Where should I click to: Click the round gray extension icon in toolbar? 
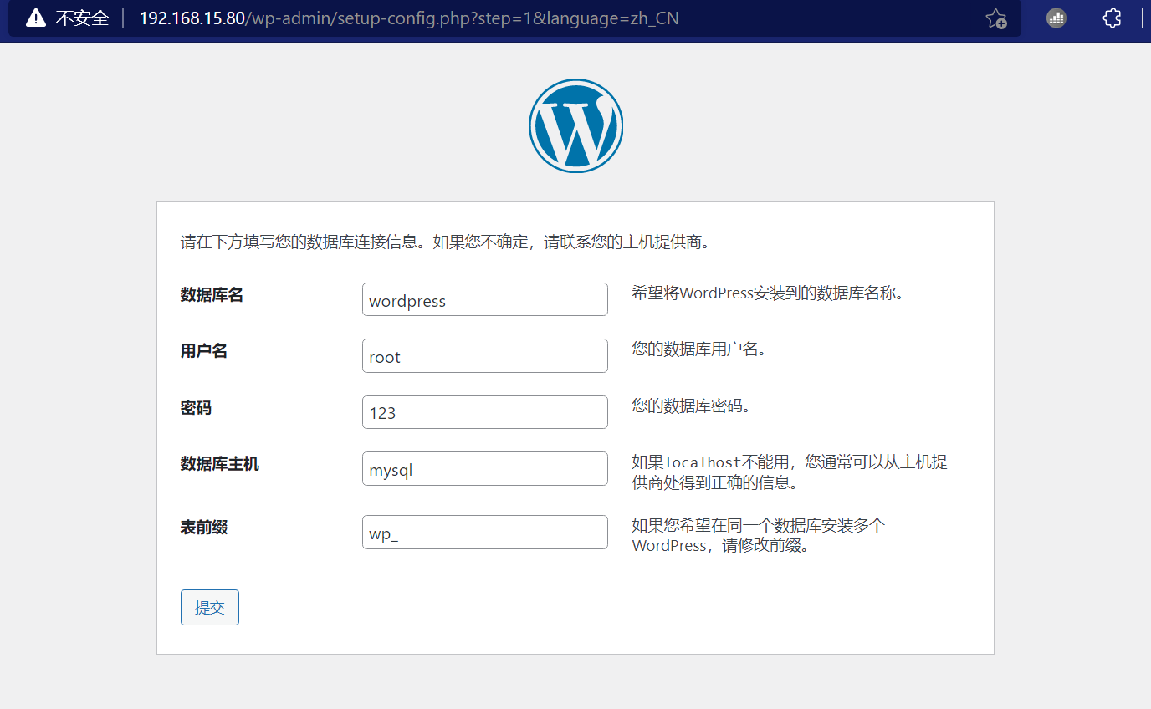coord(1056,18)
